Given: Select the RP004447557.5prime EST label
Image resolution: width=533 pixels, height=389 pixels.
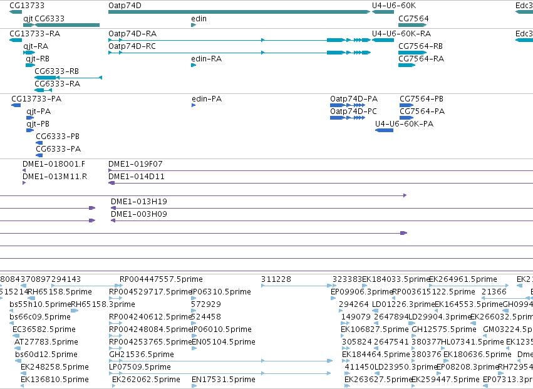Looking at the screenshot, I should [161, 279].
